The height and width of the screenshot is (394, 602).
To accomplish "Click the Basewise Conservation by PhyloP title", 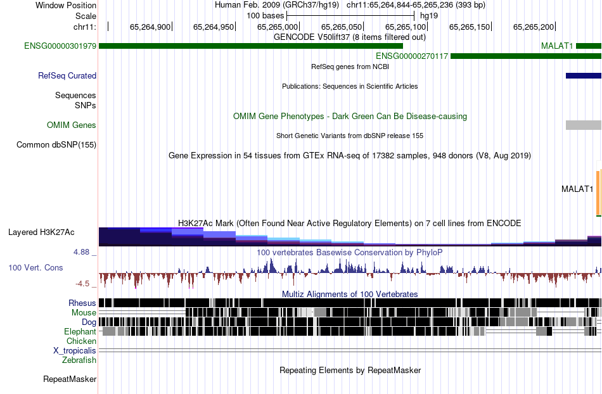I will click(x=350, y=253).
